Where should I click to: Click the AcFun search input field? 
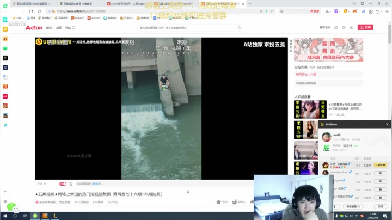(x=187, y=27)
